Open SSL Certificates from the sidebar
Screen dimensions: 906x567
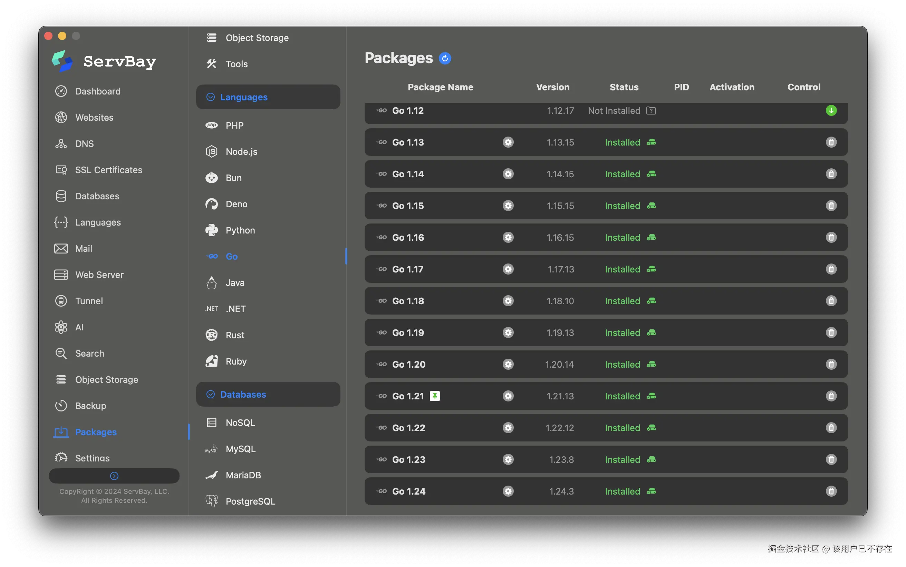108,170
